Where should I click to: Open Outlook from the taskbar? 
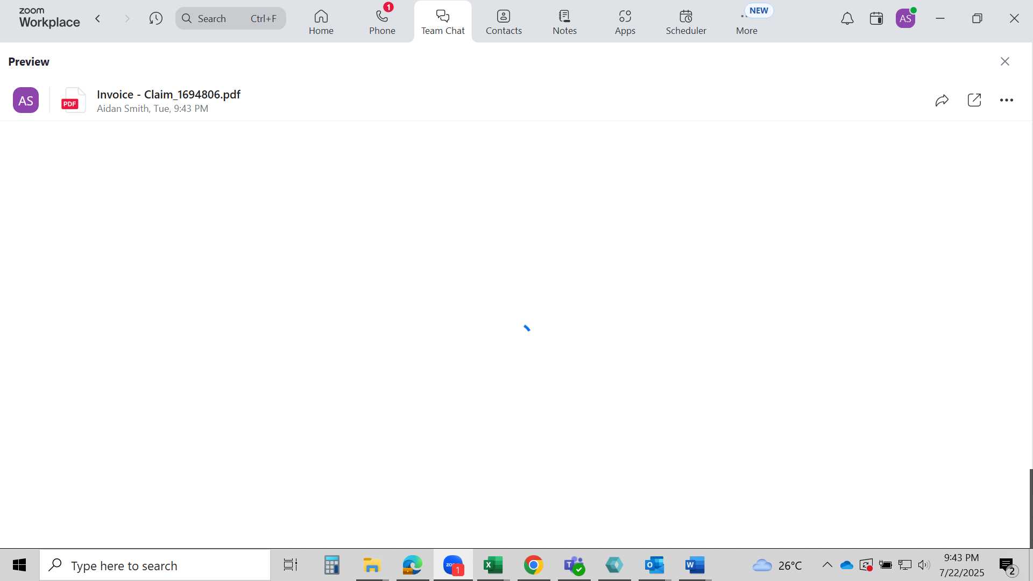pyautogui.click(x=654, y=565)
